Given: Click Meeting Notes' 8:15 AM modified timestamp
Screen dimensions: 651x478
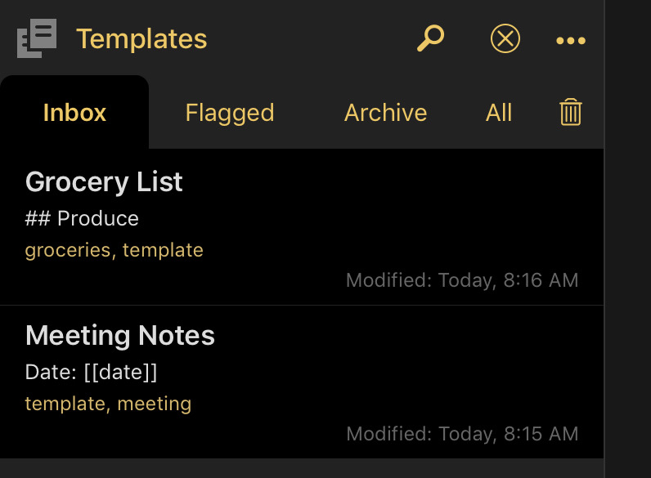Looking at the screenshot, I should click(x=462, y=434).
